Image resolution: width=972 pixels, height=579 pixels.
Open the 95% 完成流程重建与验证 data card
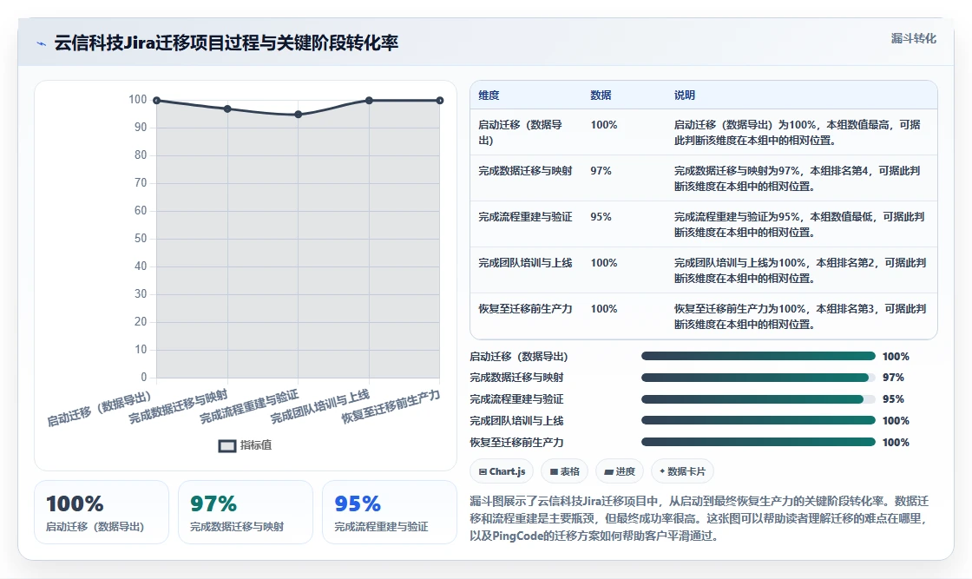tap(390, 512)
